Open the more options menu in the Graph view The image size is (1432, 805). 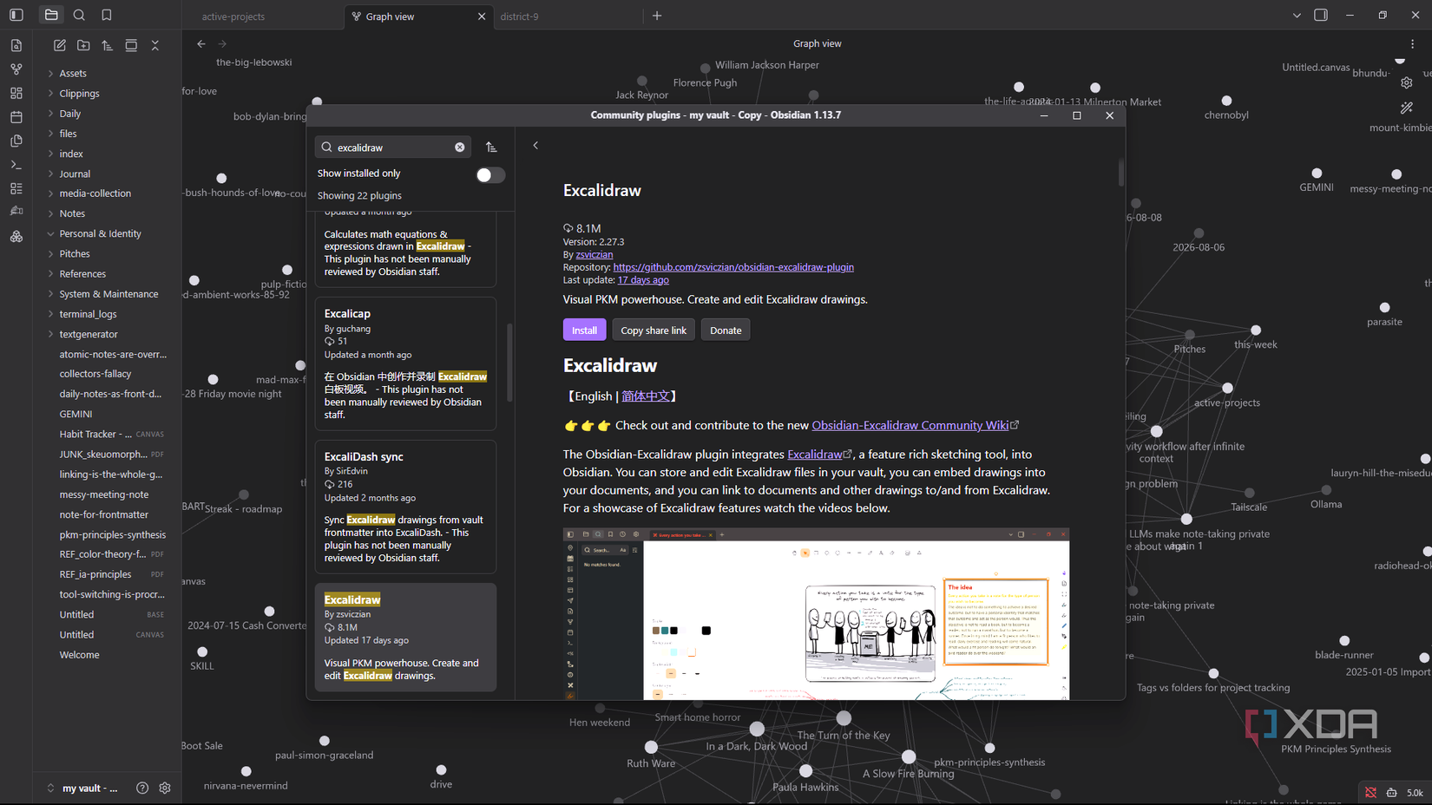[x=1412, y=43]
